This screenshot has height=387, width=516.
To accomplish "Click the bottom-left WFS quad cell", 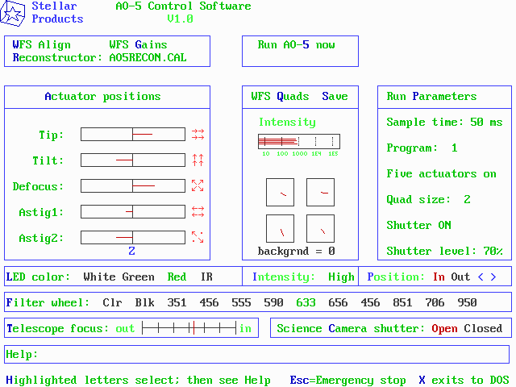I will point(280,229).
